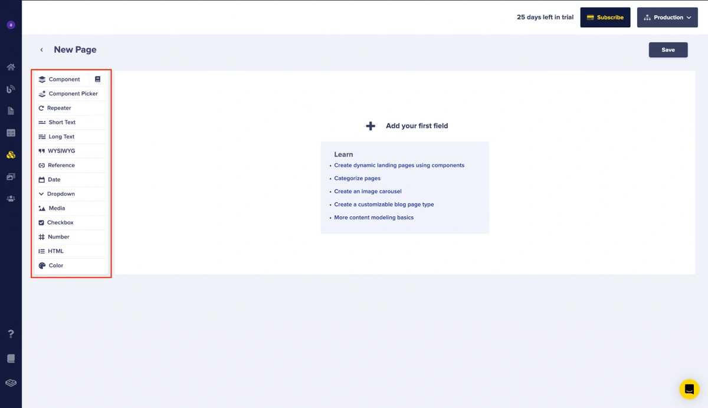Click the Subscribe button
The width and height of the screenshot is (708, 408).
[x=605, y=18]
